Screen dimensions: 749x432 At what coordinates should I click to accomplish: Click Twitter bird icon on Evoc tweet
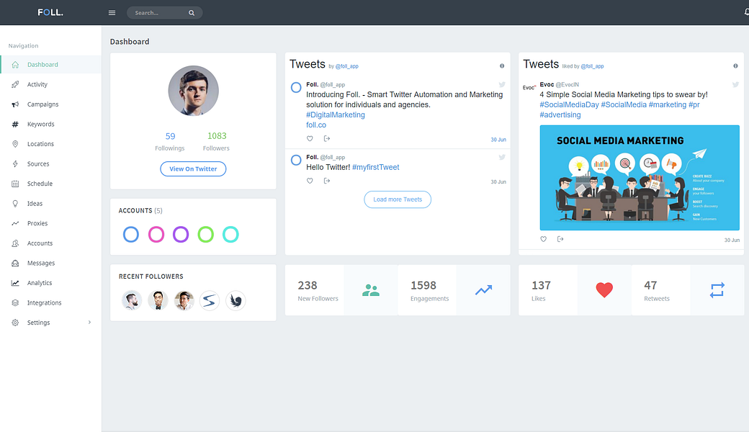point(735,84)
